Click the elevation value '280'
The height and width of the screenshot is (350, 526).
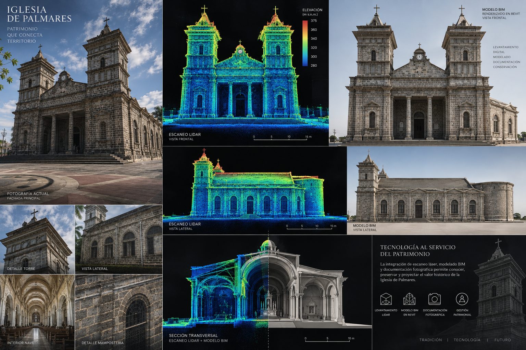(x=314, y=65)
